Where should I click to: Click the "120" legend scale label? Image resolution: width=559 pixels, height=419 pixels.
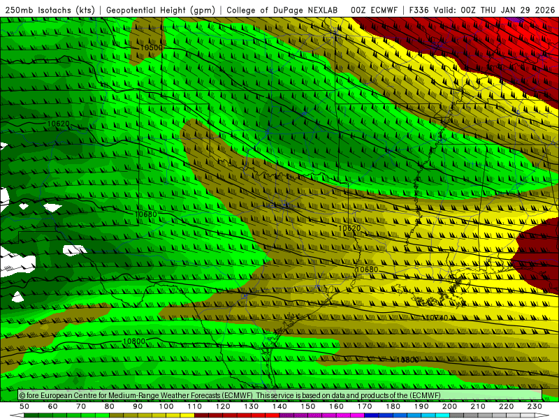(x=223, y=406)
